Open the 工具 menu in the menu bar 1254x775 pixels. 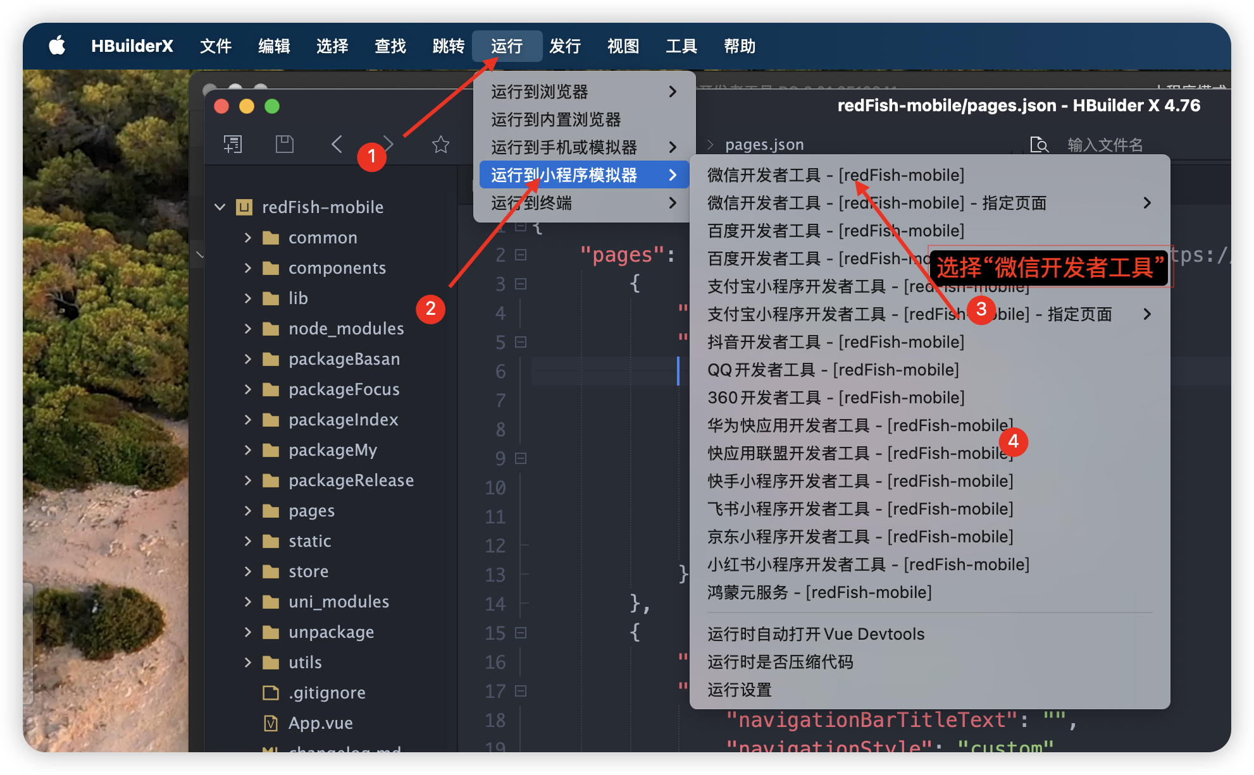[681, 46]
